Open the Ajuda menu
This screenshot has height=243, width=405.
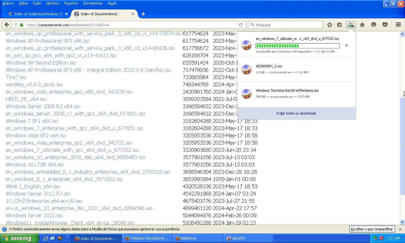pos(112,3)
